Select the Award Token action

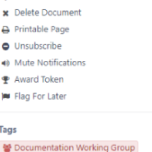[39, 79]
